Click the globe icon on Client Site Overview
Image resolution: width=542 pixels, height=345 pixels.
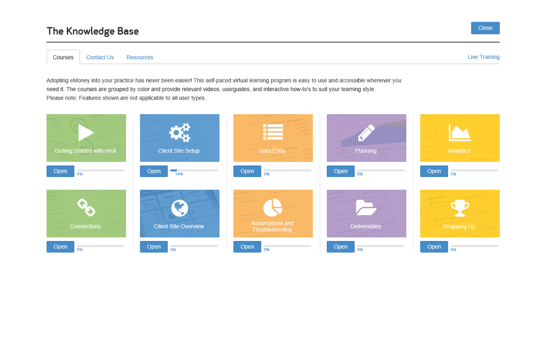click(x=179, y=208)
